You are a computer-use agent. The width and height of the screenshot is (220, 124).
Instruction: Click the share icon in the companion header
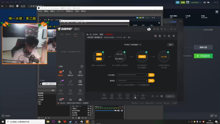pos(174,36)
